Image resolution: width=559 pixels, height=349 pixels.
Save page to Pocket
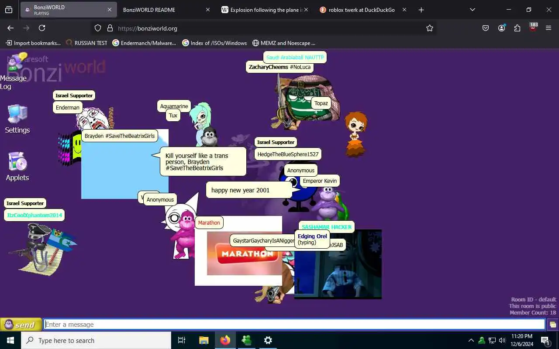pos(486,28)
